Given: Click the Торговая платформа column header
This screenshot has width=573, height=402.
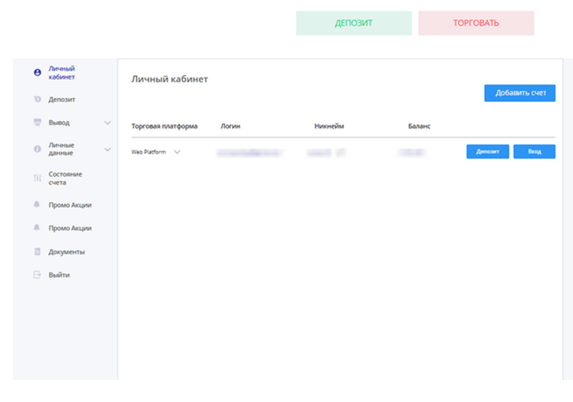Looking at the screenshot, I should [x=165, y=126].
